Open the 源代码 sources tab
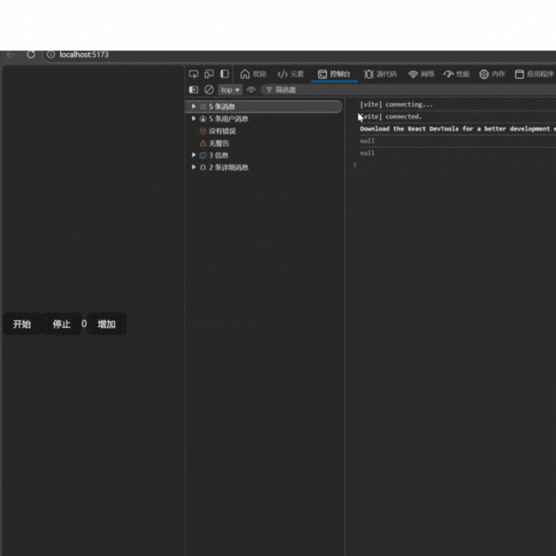556x556 pixels. 380,74
